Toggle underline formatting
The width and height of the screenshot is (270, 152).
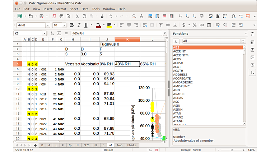(86, 25)
